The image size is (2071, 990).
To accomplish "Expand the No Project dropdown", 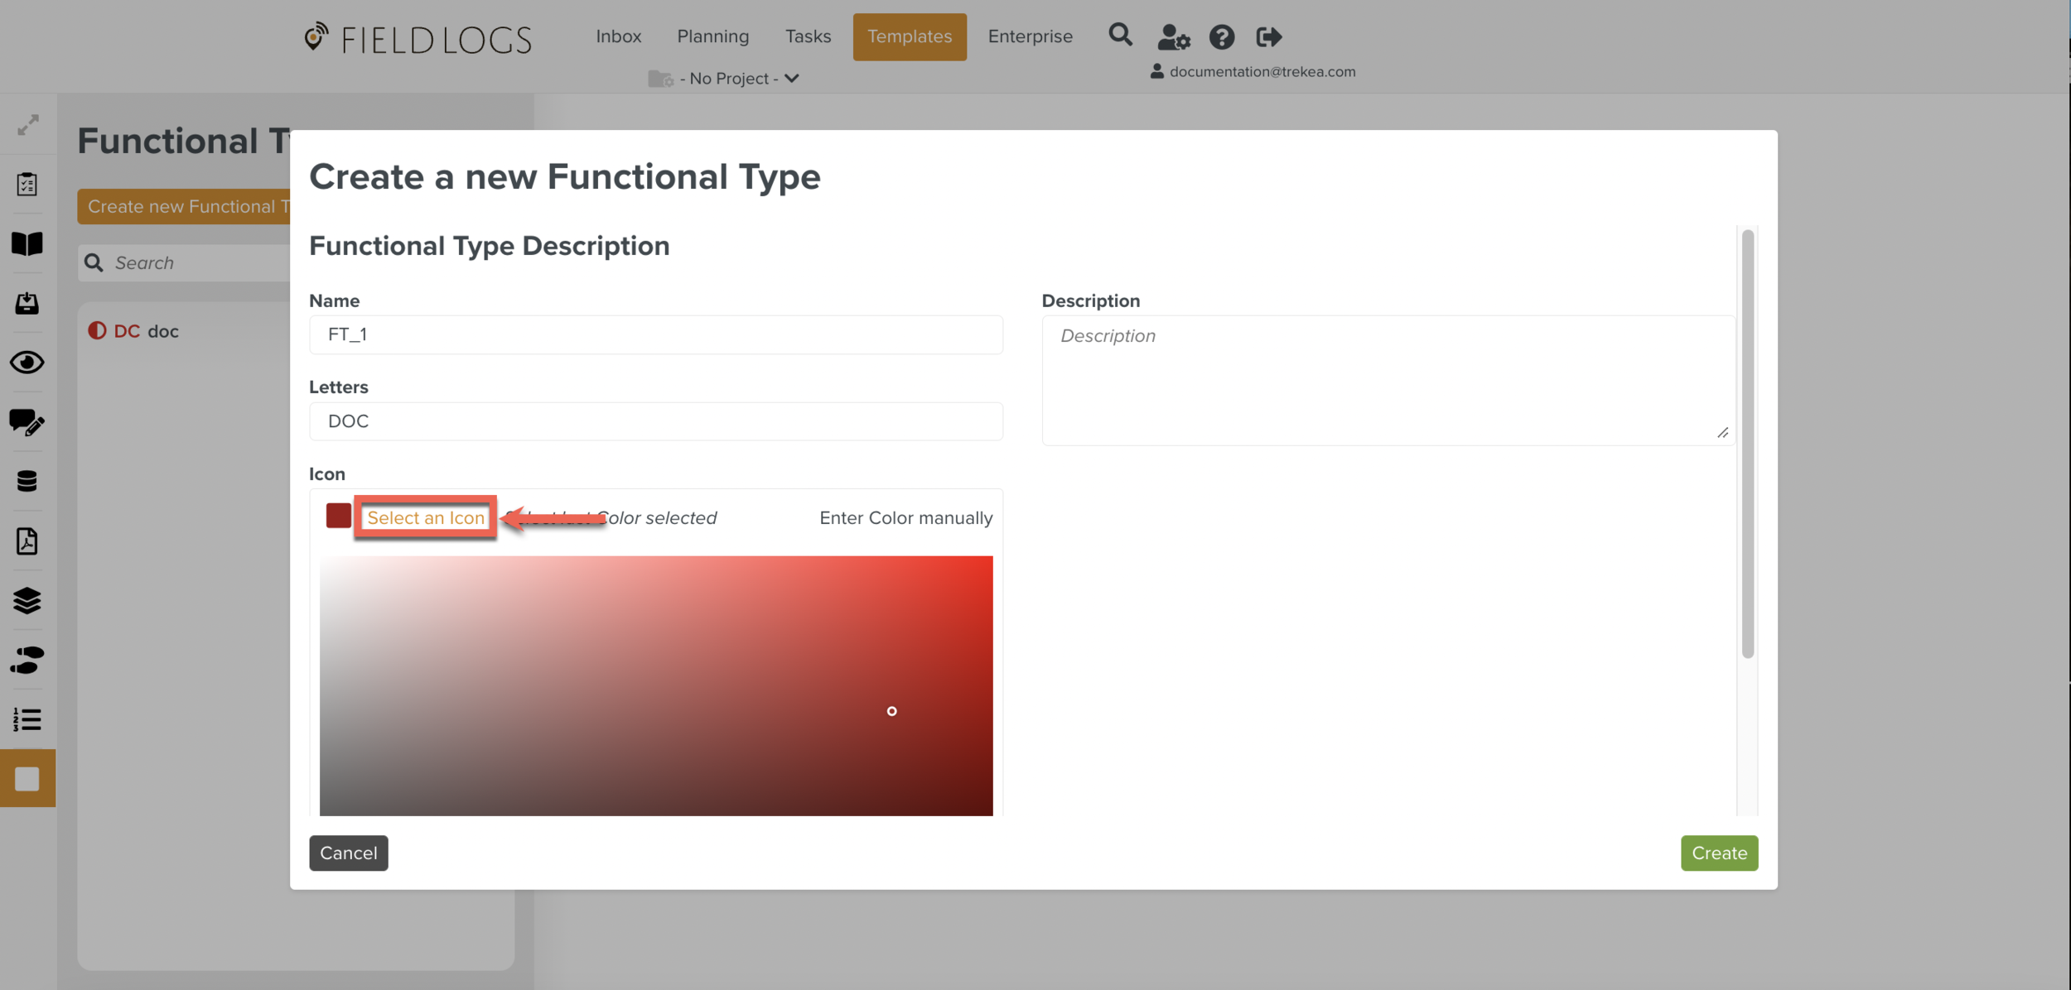I will pyautogui.click(x=726, y=79).
